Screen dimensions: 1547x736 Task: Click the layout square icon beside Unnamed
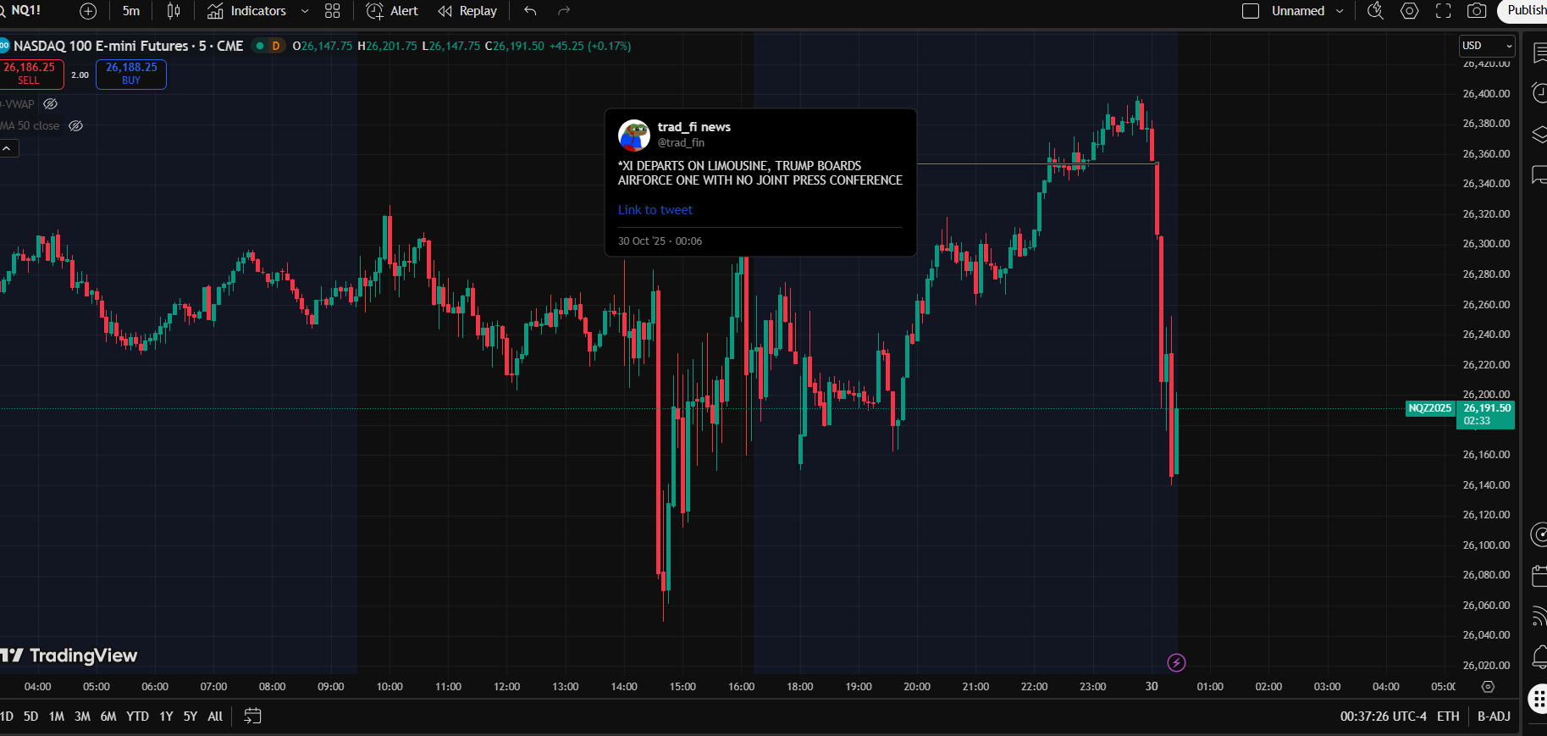1251,11
